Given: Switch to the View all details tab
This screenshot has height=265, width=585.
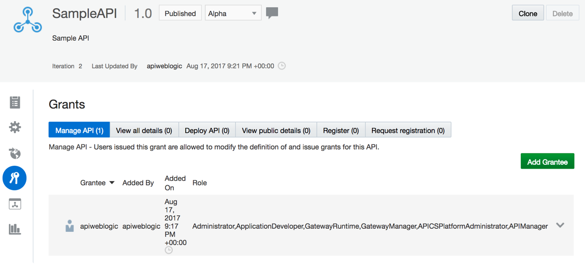Looking at the screenshot, I should 144,131.
